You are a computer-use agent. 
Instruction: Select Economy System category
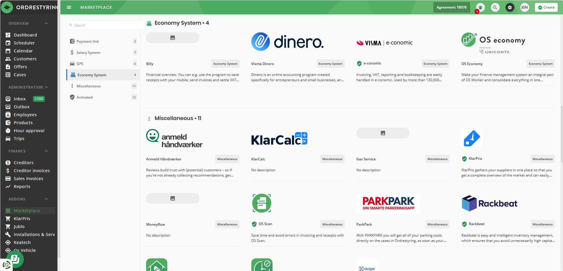pyautogui.click(x=103, y=75)
